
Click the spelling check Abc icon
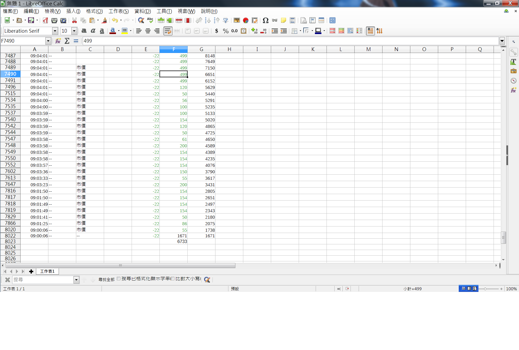pyautogui.click(x=150, y=20)
